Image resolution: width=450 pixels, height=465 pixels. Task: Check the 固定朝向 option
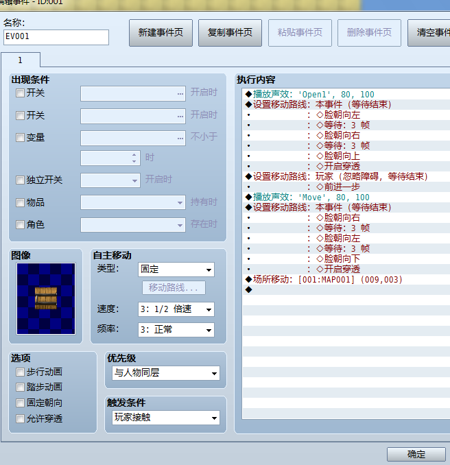pos(20,403)
